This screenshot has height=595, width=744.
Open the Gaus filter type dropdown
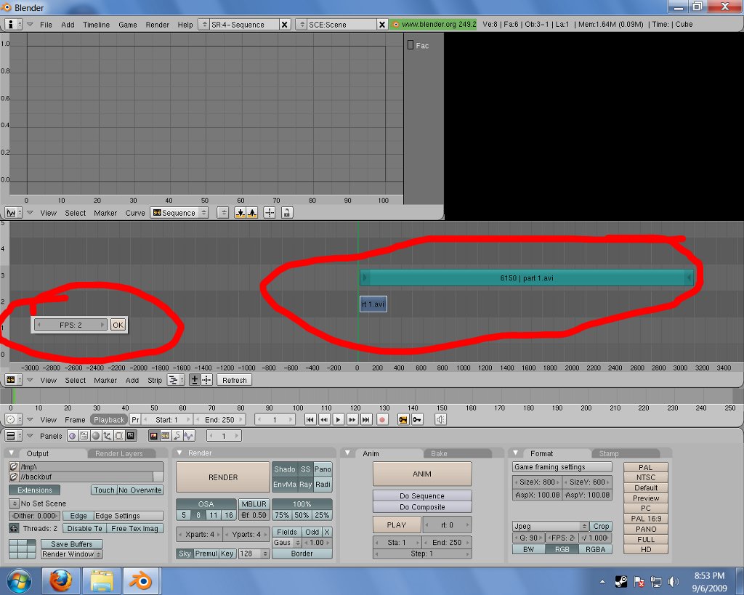point(286,543)
